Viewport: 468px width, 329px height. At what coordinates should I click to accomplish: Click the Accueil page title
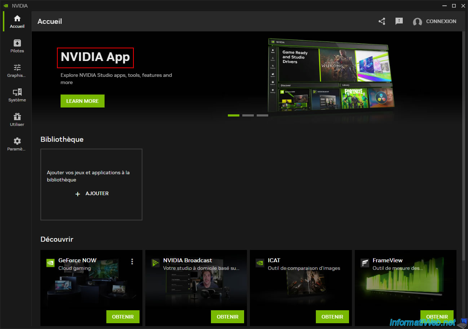(x=50, y=21)
